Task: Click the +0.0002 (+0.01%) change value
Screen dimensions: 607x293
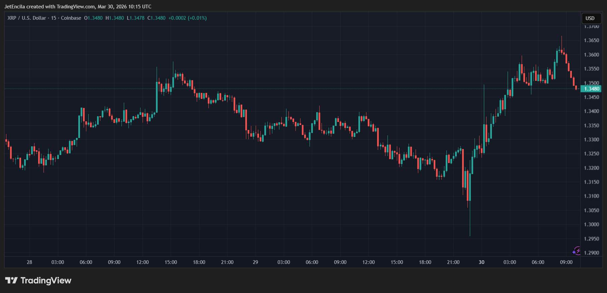Action: point(187,18)
